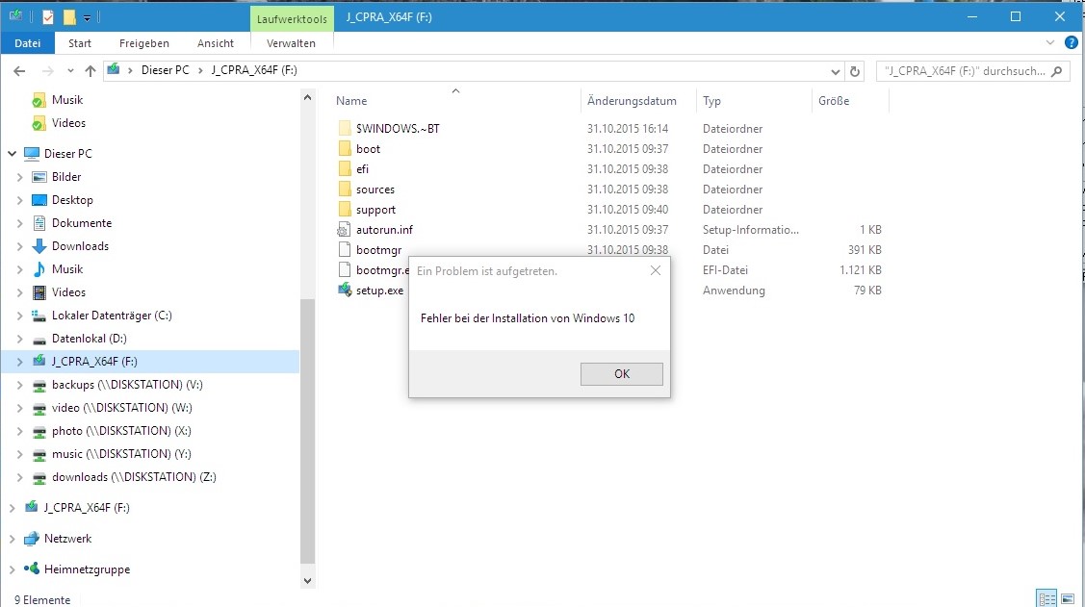Sort files by the Name column
This screenshot has height=607, width=1085.
click(x=351, y=101)
